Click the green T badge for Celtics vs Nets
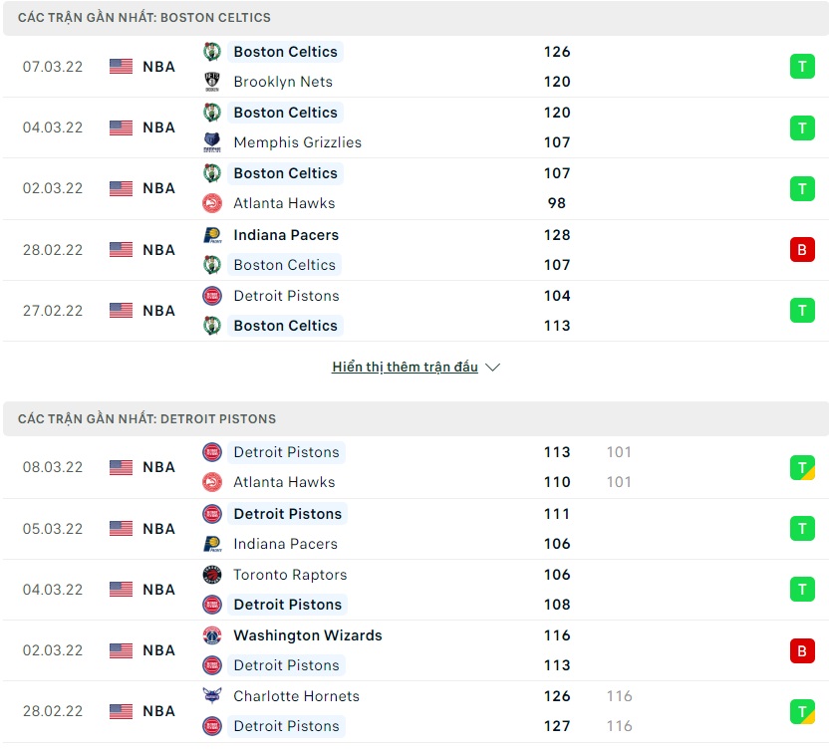829x752 pixels. tap(801, 67)
